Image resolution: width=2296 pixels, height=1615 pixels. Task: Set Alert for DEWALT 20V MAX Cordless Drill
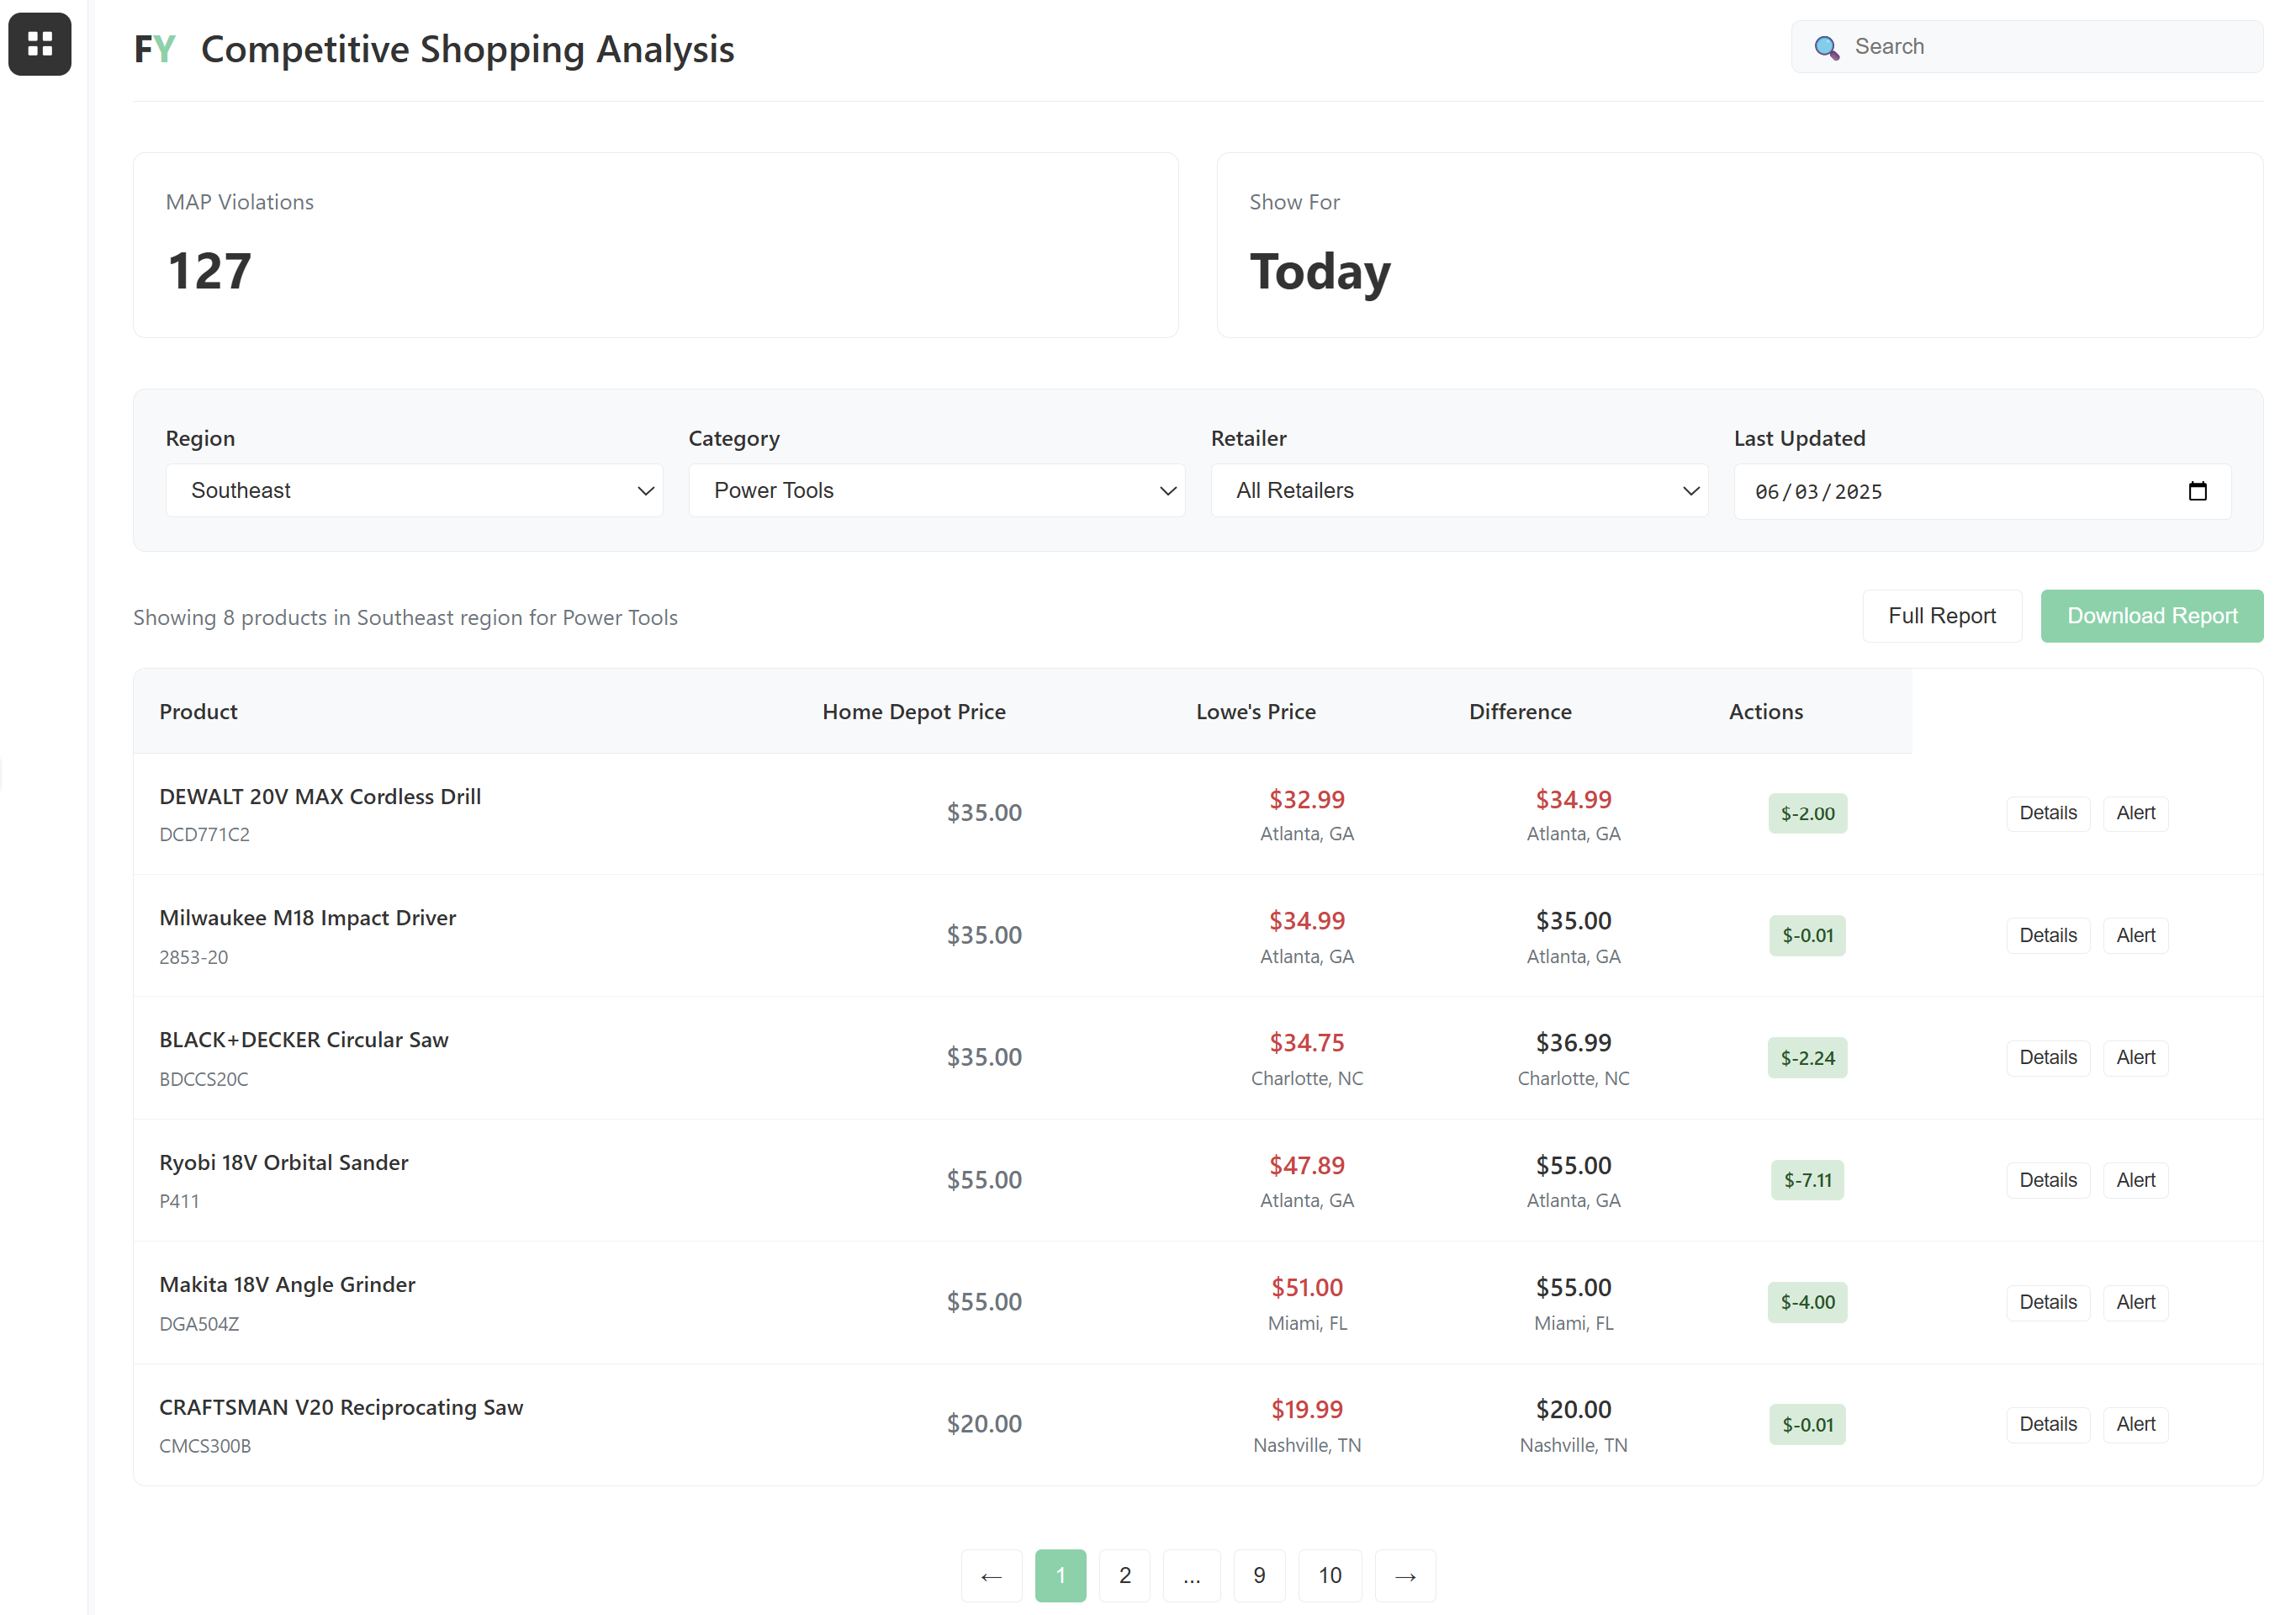pos(2135,813)
